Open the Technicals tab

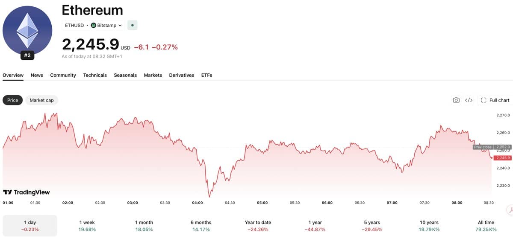click(x=95, y=75)
